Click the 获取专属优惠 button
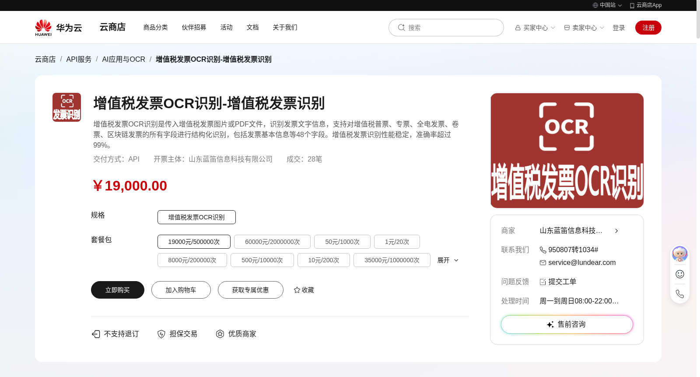The height and width of the screenshot is (377, 700). click(x=251, y=290)
